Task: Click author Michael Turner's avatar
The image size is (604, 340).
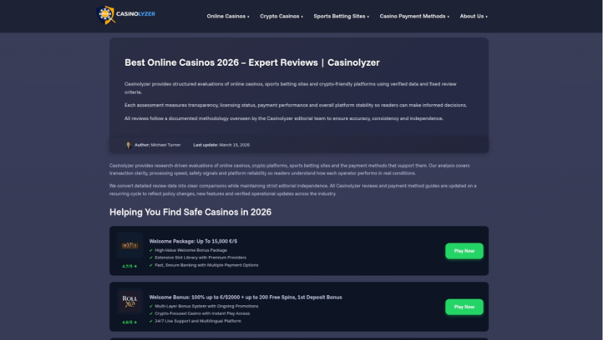Action: pos(129,145)
